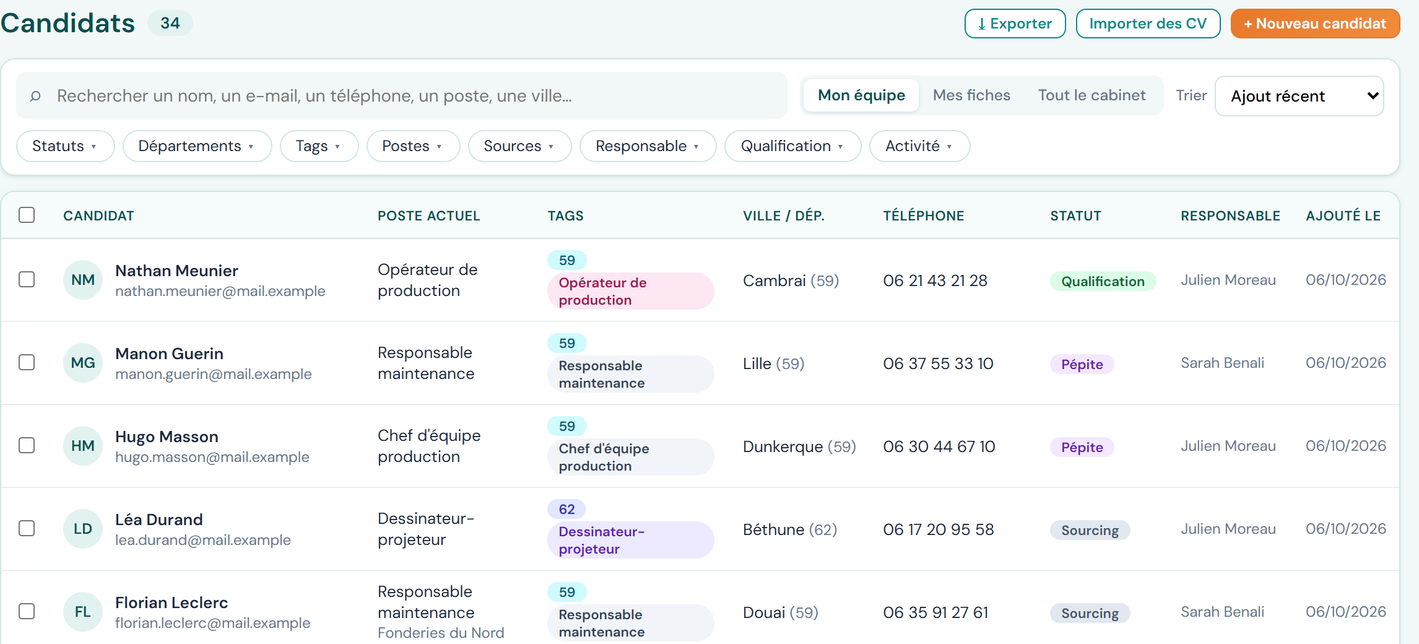Click phone number 06 30 44 67 10
This screenshot has height=644, width=1419.
pyautogui.click(x=939, y=446)
